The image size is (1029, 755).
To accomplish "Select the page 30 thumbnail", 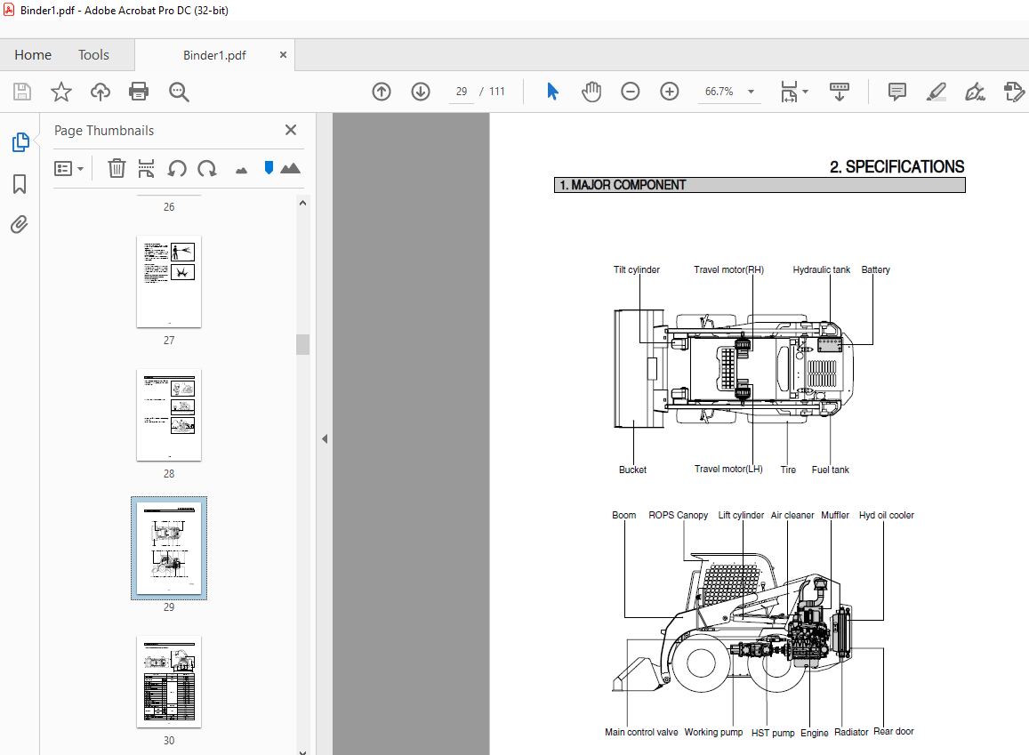I will coord(169,681).
